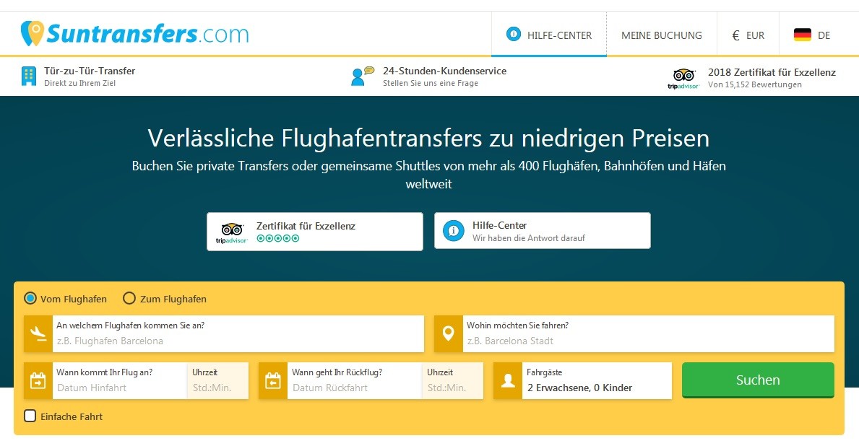Click the blue info icon in Hilfe-Center card

[453, 230]
